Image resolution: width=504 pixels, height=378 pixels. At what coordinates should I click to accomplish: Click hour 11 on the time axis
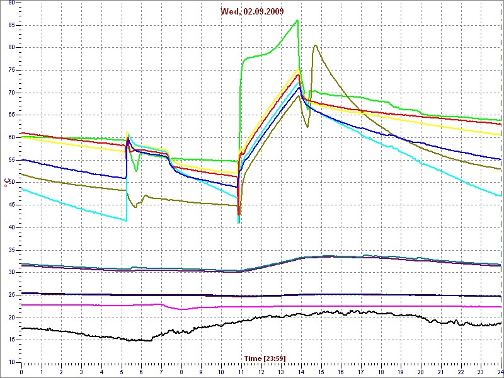(241, 372)
